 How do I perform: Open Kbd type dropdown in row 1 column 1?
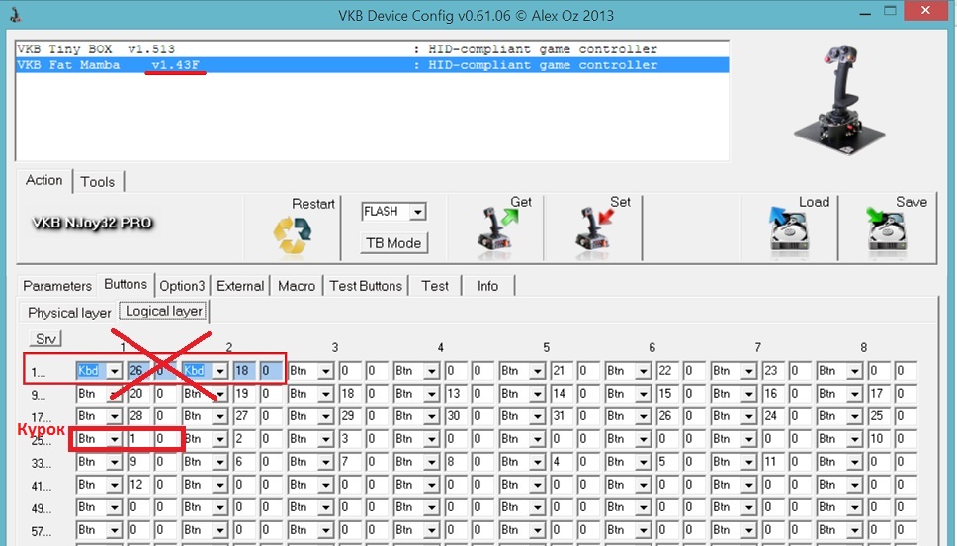(114, 371)
